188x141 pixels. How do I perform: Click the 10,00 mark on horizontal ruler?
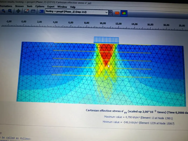pyautogui.click(x=103, y=23)
